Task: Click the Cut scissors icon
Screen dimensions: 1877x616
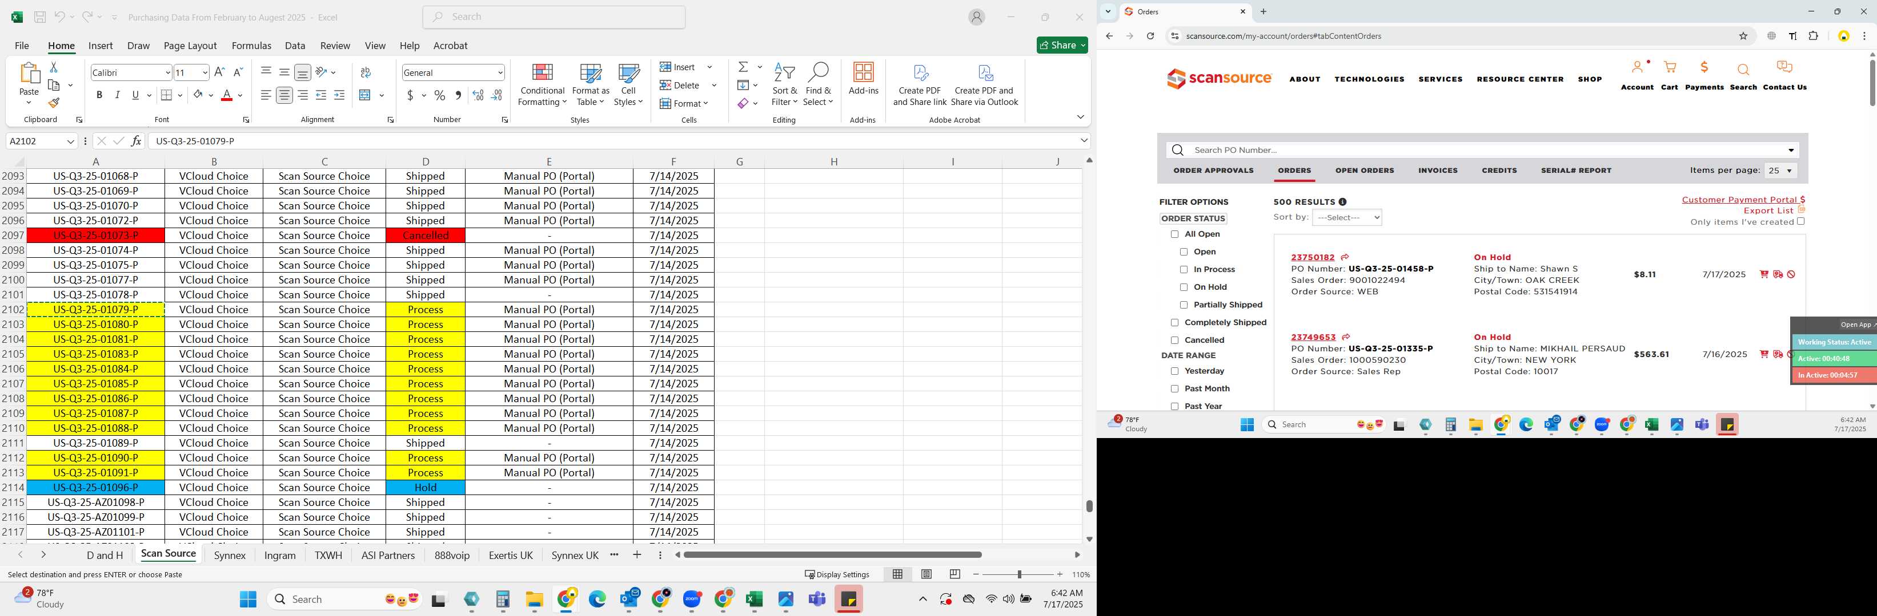Action: click(x=53, y=67)
